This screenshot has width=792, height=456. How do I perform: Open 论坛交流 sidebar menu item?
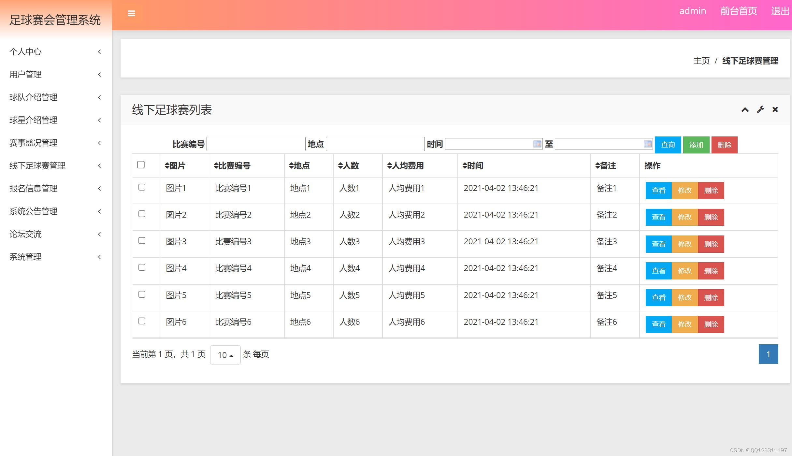point(25,234)
